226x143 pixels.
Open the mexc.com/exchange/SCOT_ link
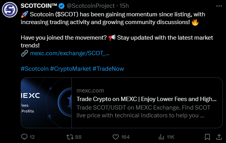(x=70, y=53)
